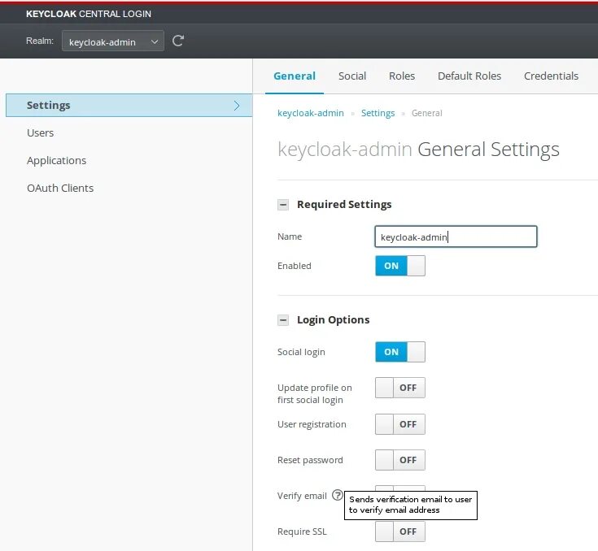Click the refresh realm icon
The image size is (598, 551).
[178, 41]
